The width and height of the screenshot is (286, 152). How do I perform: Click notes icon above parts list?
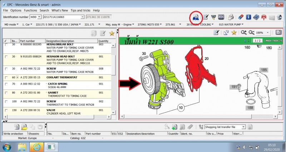click(x=103, y=33)
